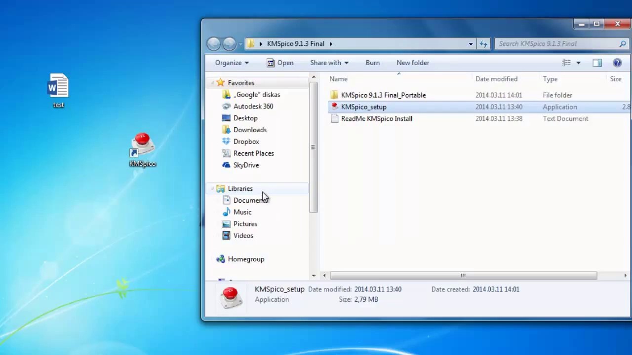
Task: Click the "2014.03.11 13:38" date cell
Action: point(499,119)
